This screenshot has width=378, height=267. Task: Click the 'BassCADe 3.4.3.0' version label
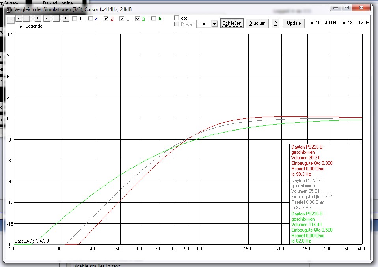coord(32,241)
